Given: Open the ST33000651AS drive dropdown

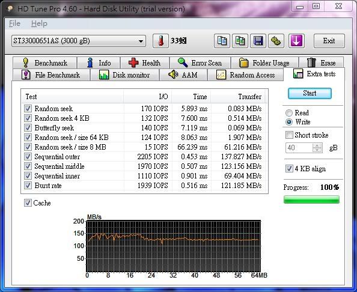Looking at the screenshot, I should point(79,41).
